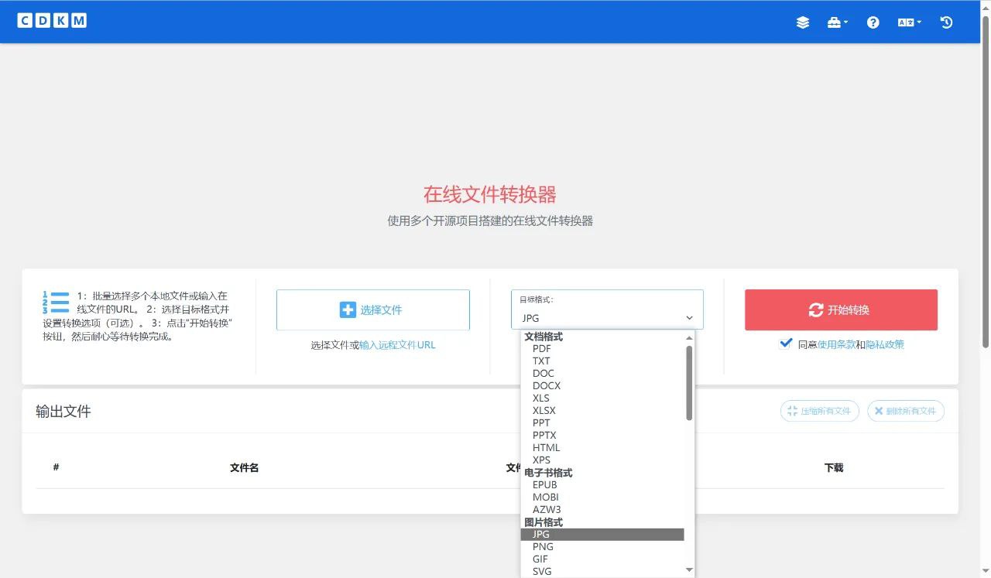Click the CDKM logo in navbar
Viewport: 991px width, 578px height.
click(x=52, y=20)
